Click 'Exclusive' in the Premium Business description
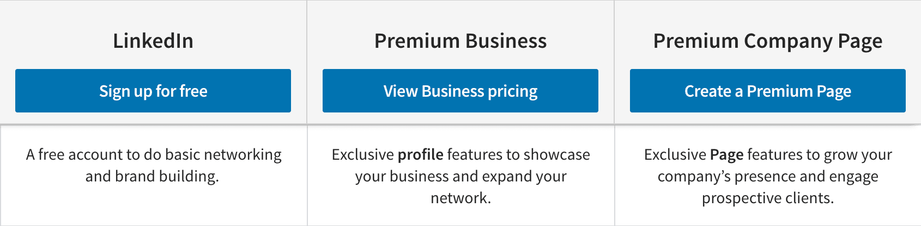 362,155
